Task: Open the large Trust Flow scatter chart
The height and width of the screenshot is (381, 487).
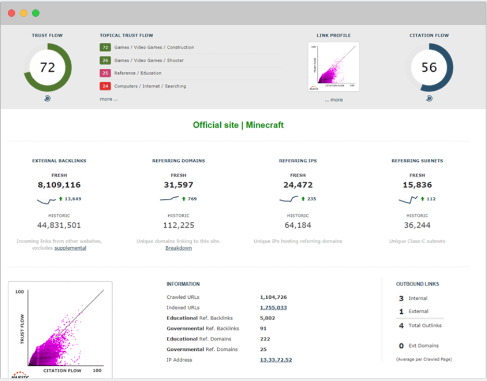Action: (x=60, y=330)
